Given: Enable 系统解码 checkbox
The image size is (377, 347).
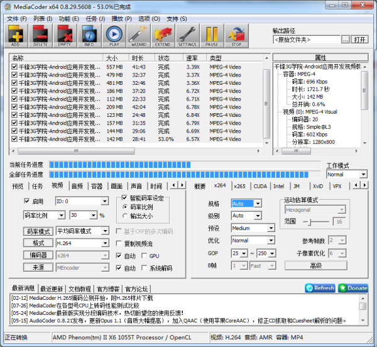Looking at the screenshot, I should coord(145,268).
